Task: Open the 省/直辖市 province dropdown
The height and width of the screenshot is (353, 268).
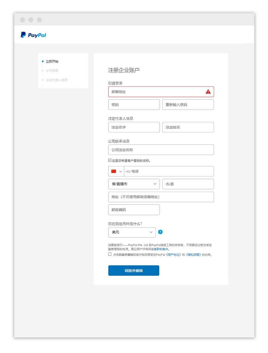Action: [134, 184]
